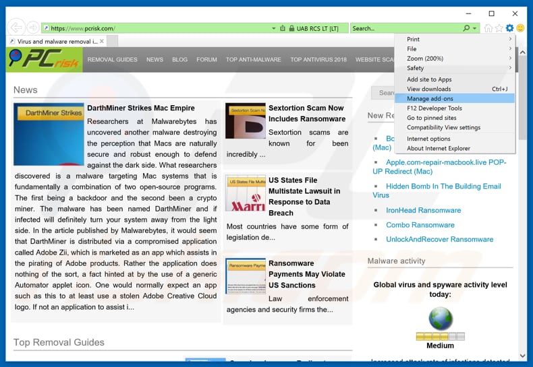Viewport: 533px width, 367px height.
Task: Expand the File submenu
Action: (455, 49)
